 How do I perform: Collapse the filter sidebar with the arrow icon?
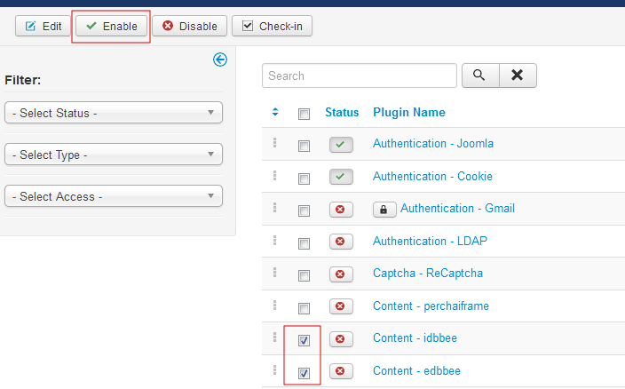coord(220,60)
